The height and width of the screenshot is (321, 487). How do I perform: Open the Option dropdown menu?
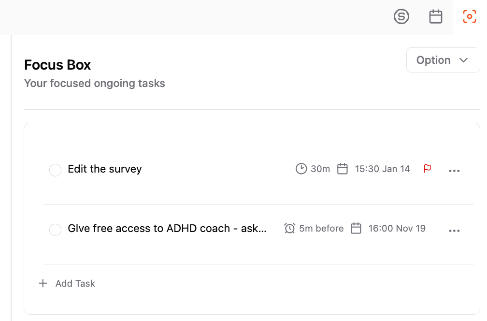(x=443, y=60)
